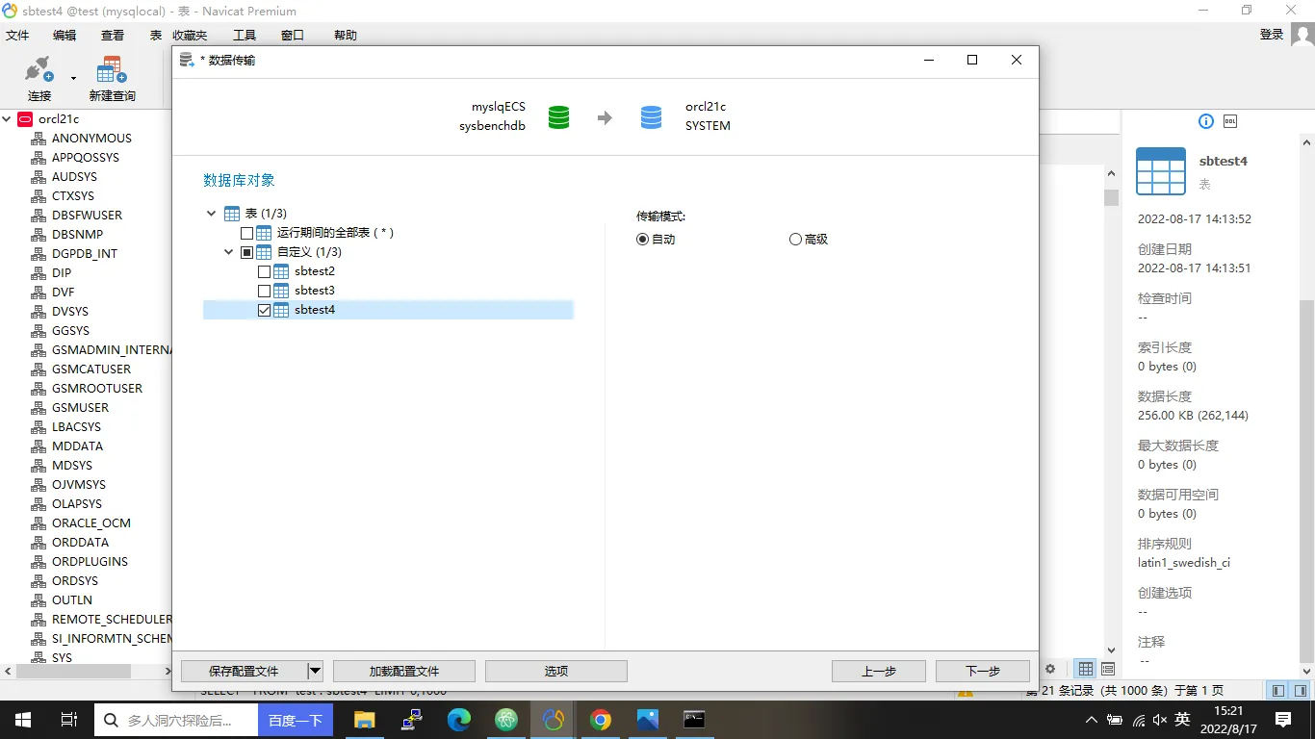Image resolution: width=1315 pixels, height=739 pixels.
Task: Click the 选项 button
Action: [556, 671]
